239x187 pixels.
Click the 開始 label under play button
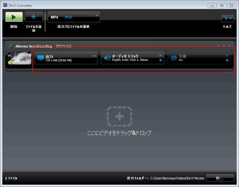tap(14, 27)
